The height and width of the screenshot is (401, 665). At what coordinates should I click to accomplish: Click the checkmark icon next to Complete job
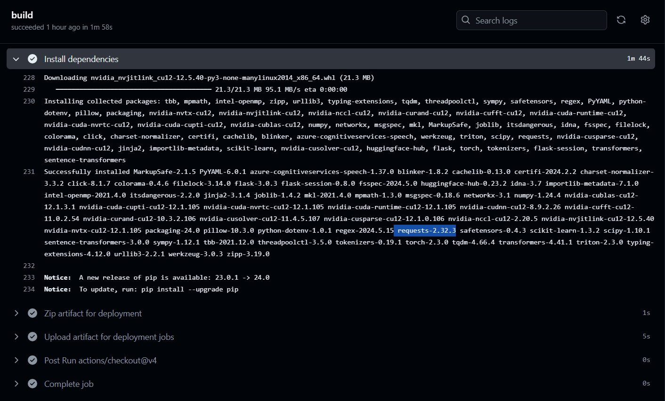(x=32, y=384)
